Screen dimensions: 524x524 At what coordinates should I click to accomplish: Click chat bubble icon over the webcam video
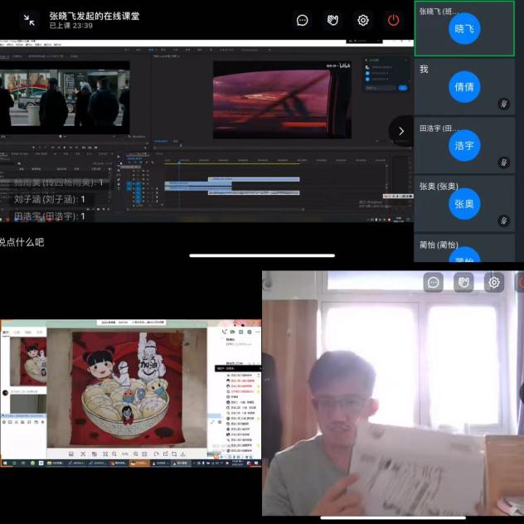tap(433, 283)
